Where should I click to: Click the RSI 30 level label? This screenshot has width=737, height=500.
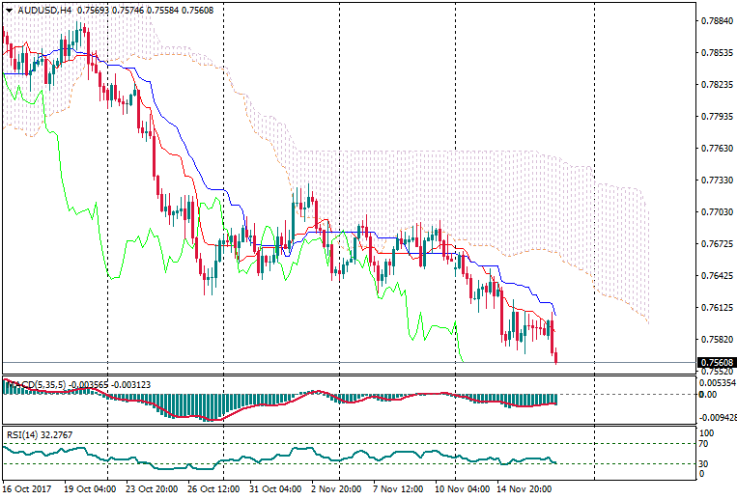pos(705,463)
